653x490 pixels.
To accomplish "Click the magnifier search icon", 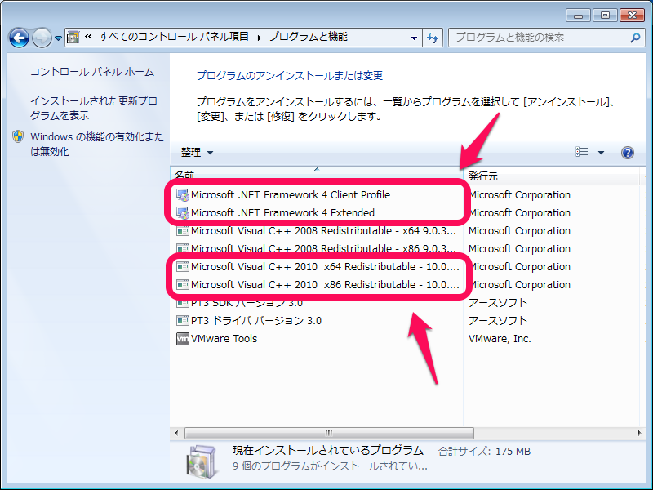I will pos(635,38).
